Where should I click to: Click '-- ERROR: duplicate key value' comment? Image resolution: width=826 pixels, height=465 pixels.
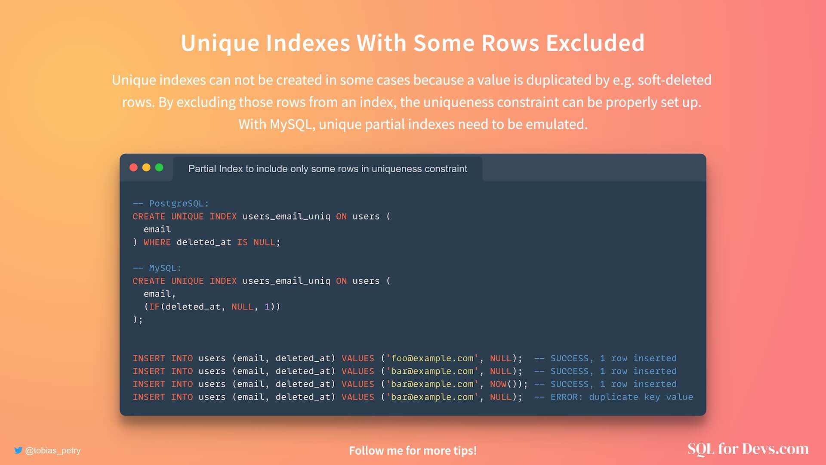(x=614, y=397)
